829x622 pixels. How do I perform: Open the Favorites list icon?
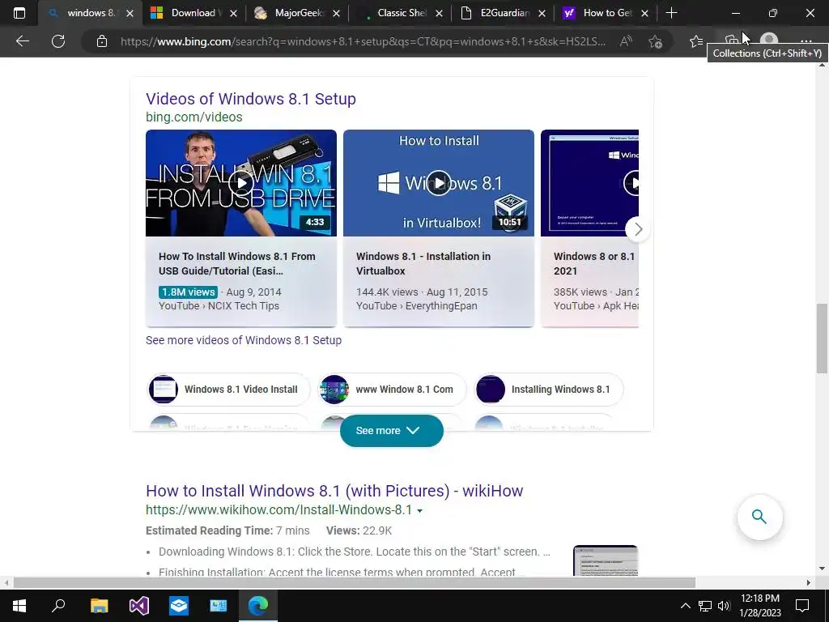click(696, 41)
